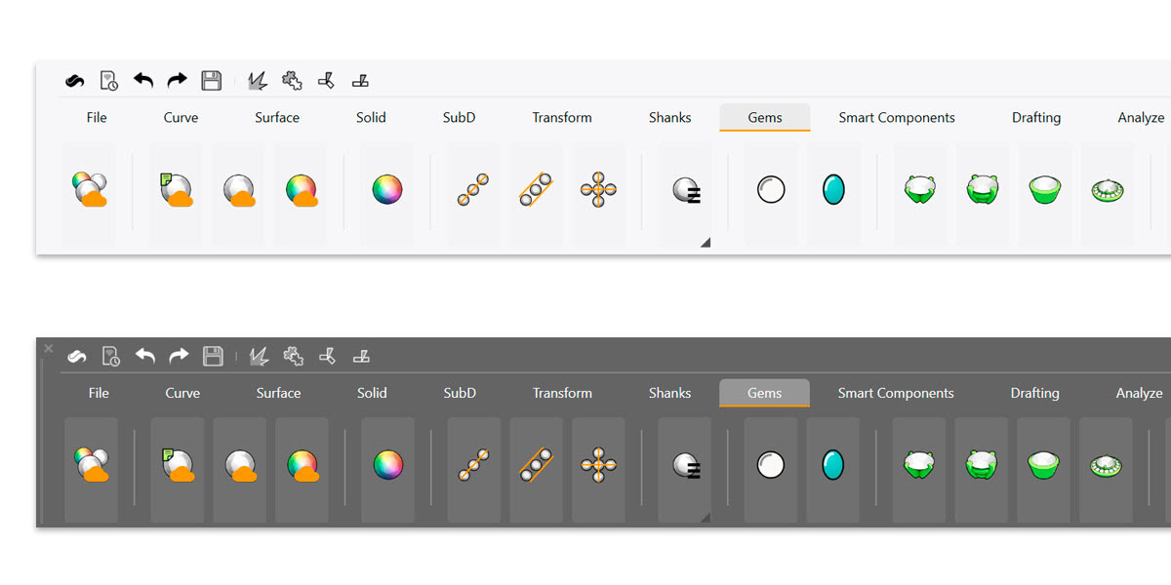
Task: Click rainbow gem with cloud icon, dark ribbon
Action: point(303,465)
